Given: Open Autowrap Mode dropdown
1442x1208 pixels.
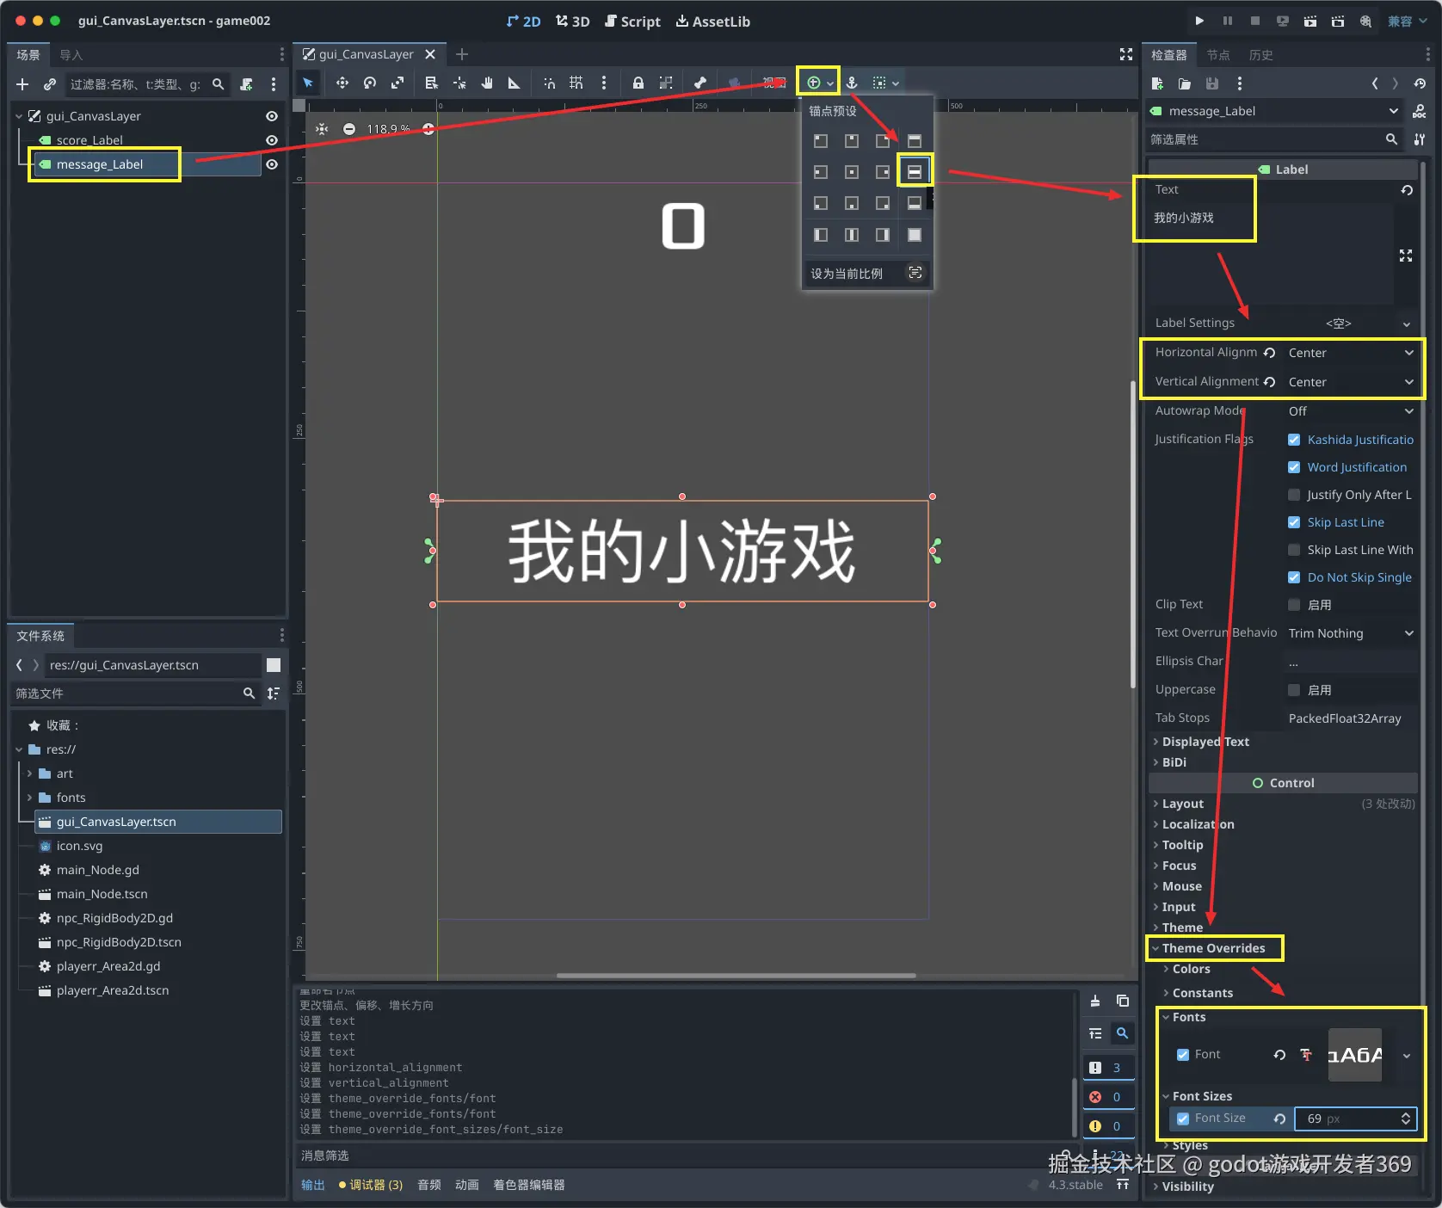Looking at the screenshot, I should click(1350, 411).
